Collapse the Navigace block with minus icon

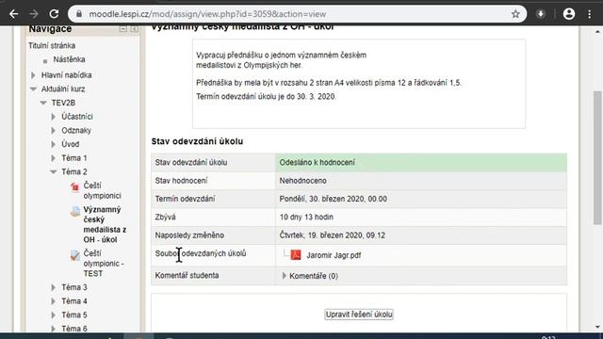click(123, 29)
